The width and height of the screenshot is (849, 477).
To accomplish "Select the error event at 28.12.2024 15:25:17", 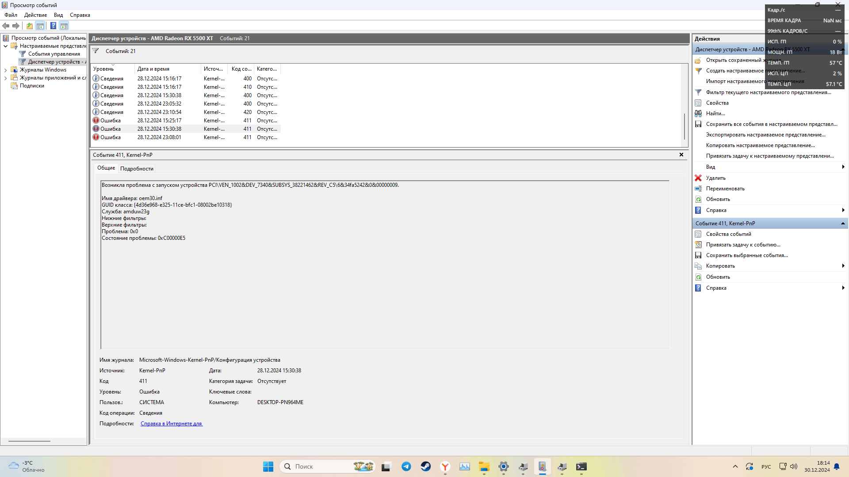I will pyautogui.click(x=185, y=121).
